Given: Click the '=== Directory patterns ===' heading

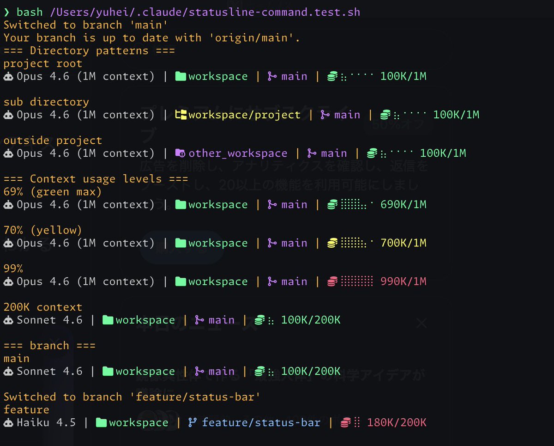Looking at the screenshot, I should [x=89, y=51].
